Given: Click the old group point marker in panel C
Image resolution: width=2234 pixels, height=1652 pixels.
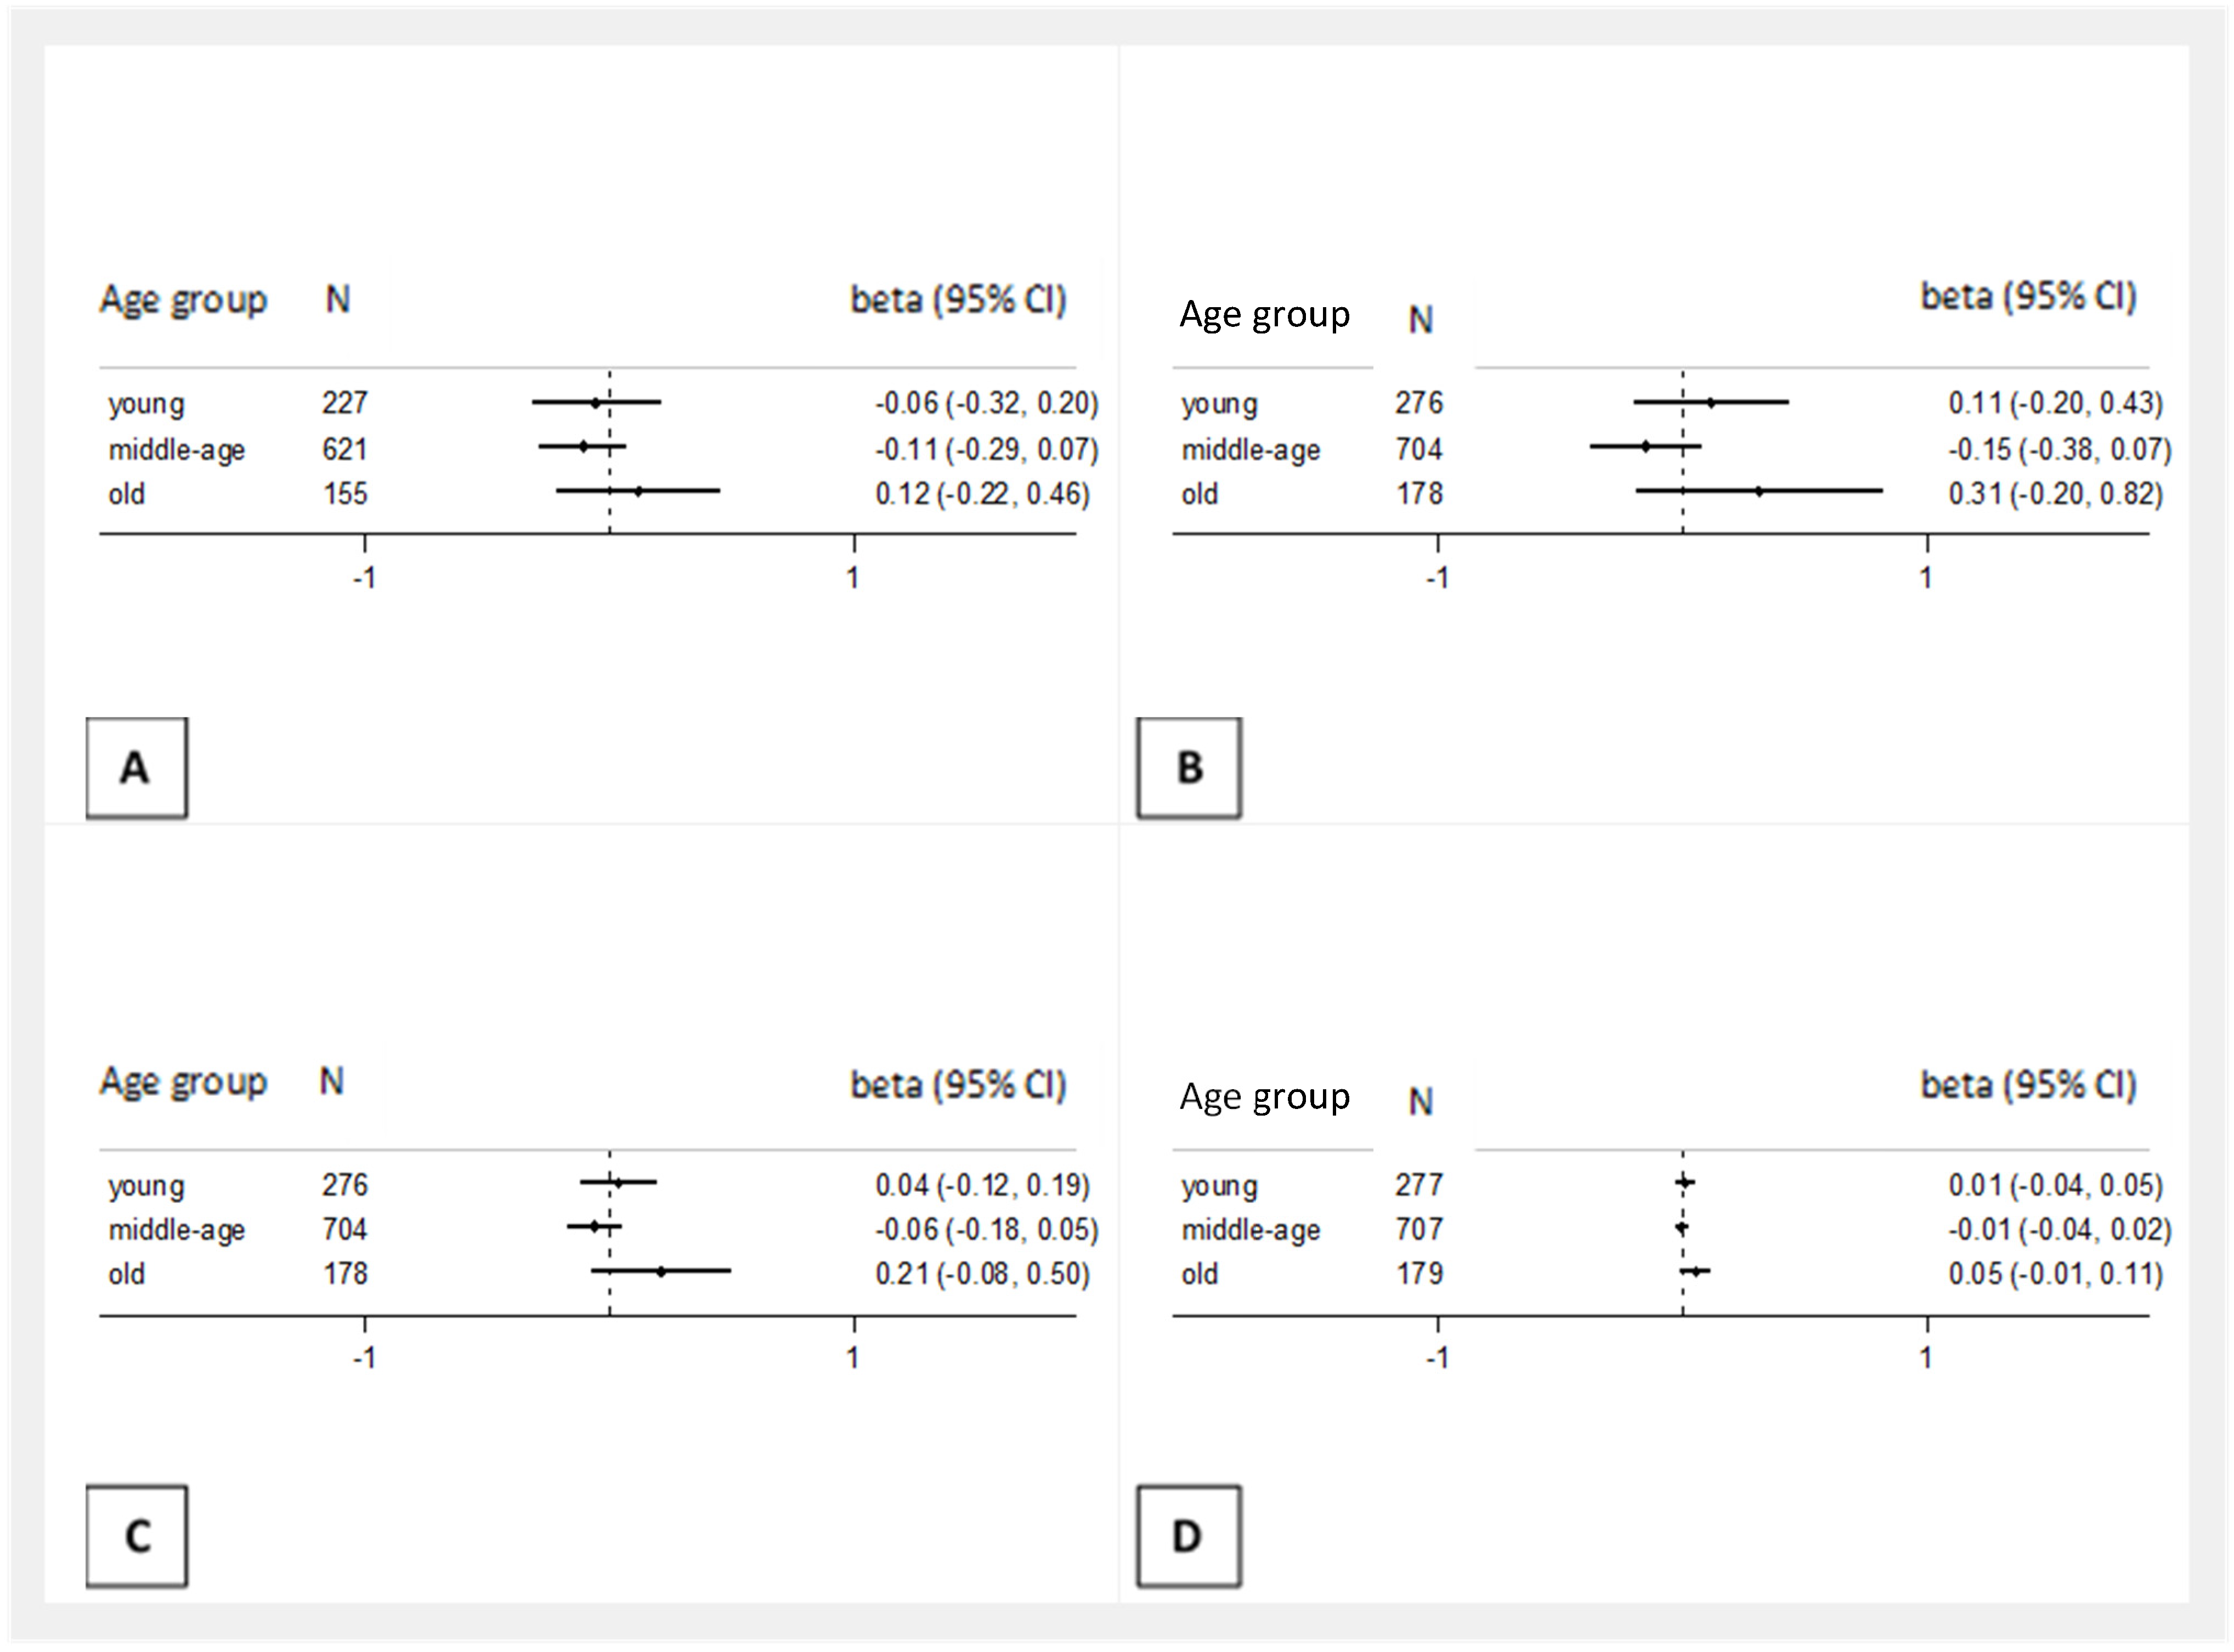Looking at the screenshot, I should point(661,1271).
